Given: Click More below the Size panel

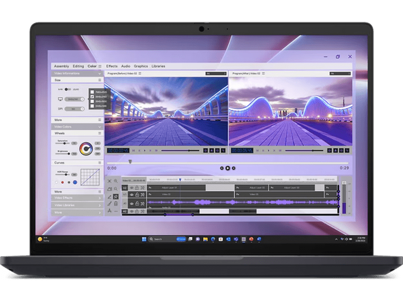Looking at the screenshot, I should (x=58, y=120).
